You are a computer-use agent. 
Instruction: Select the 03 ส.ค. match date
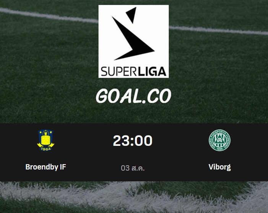(133, 168)
